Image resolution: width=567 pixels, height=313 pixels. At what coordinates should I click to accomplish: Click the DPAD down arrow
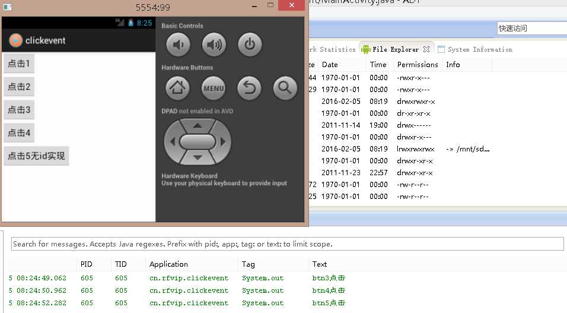coord(198,157)
